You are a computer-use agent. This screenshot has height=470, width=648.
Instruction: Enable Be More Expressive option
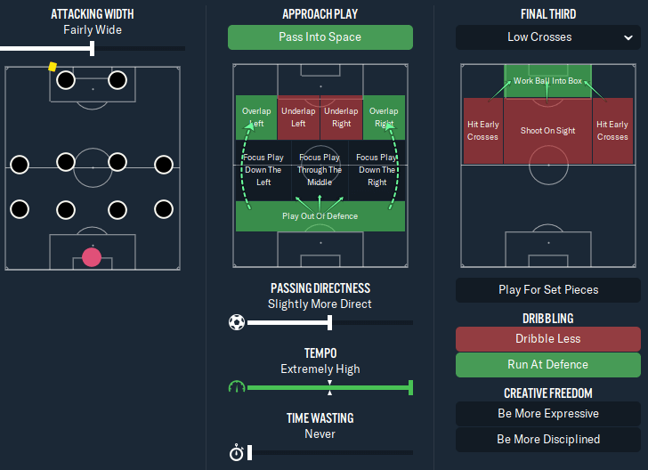pos(548,414)
